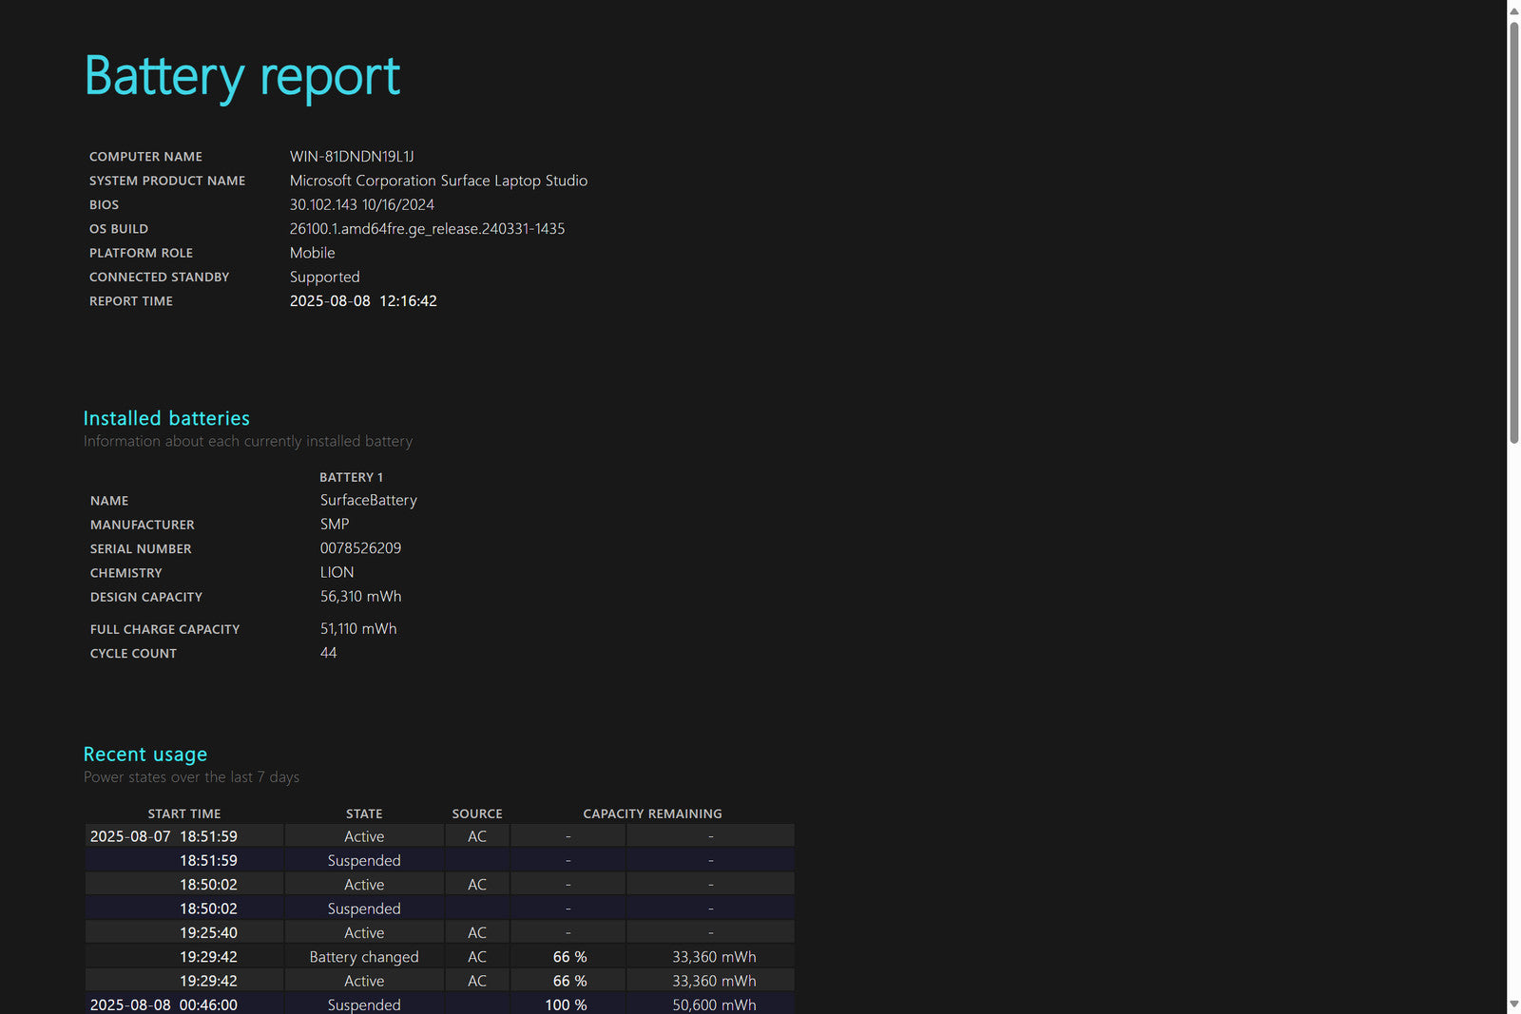Click the computer name WIN-81DNDN19L1J

click(352, 157)
